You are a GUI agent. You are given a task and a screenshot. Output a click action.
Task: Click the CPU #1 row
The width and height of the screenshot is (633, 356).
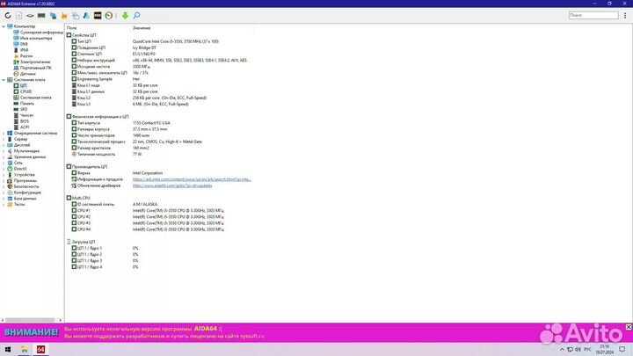(148, 211)
